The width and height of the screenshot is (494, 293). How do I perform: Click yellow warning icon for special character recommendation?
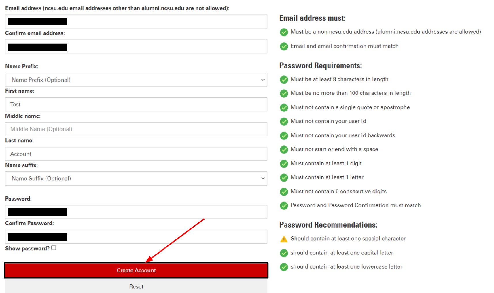[x=284, y=239]
